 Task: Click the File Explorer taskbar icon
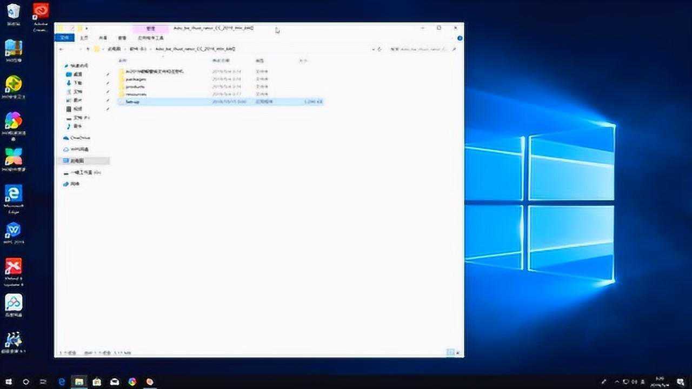point(79,381)
